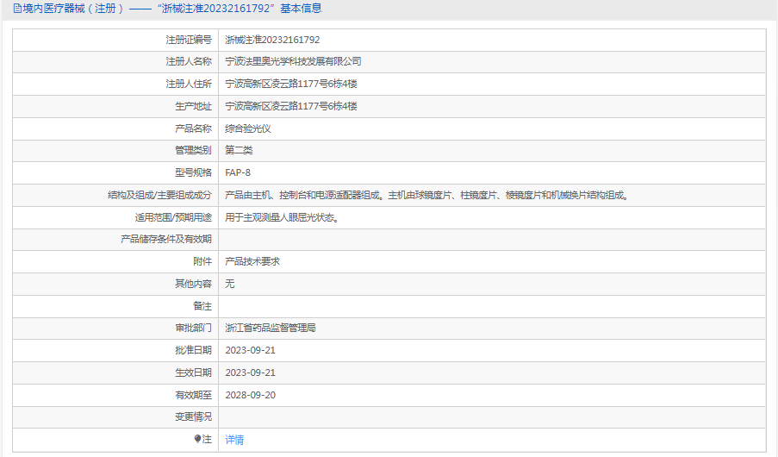Click the 变更情况 label
The width and height of the screenshot is (778, 457).
193,416
